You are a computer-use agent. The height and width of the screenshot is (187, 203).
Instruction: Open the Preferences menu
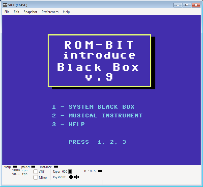pyautogui.click(x=50, y=12)
